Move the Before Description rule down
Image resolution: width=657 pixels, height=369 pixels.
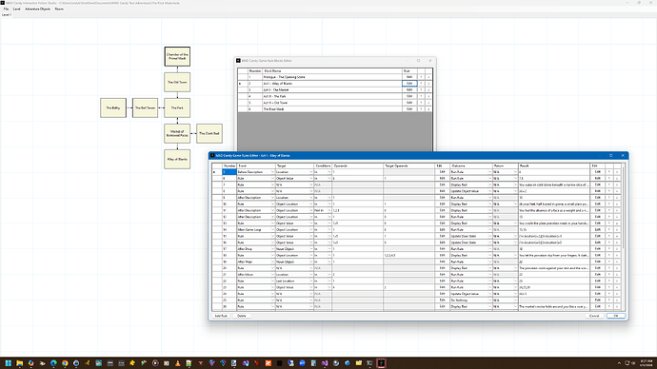coord(617,172)
